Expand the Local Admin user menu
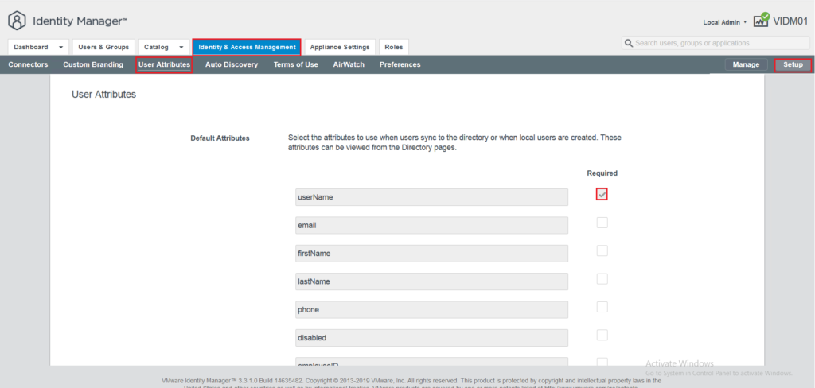The image size is (815, 388). (x=724, y=22)
